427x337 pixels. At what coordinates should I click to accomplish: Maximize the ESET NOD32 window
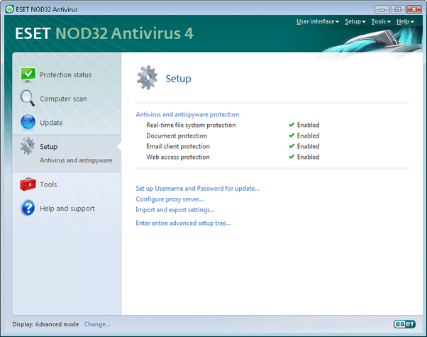pos(398,9)
